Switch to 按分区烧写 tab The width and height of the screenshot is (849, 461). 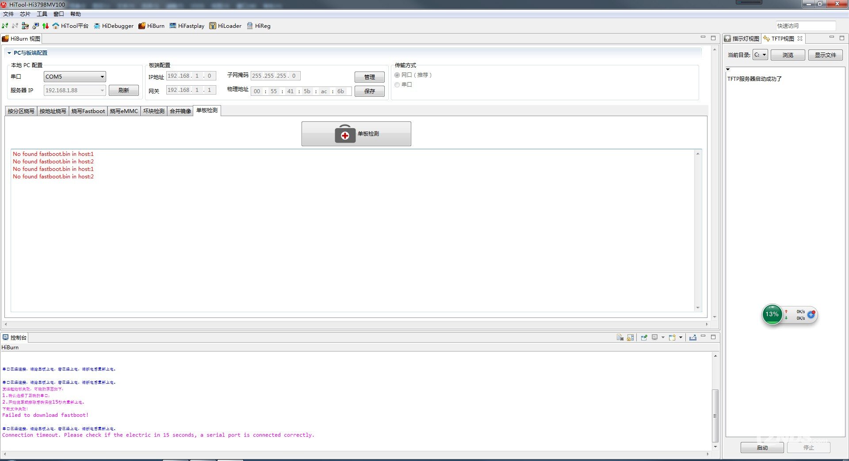click(x=21, y=111)
